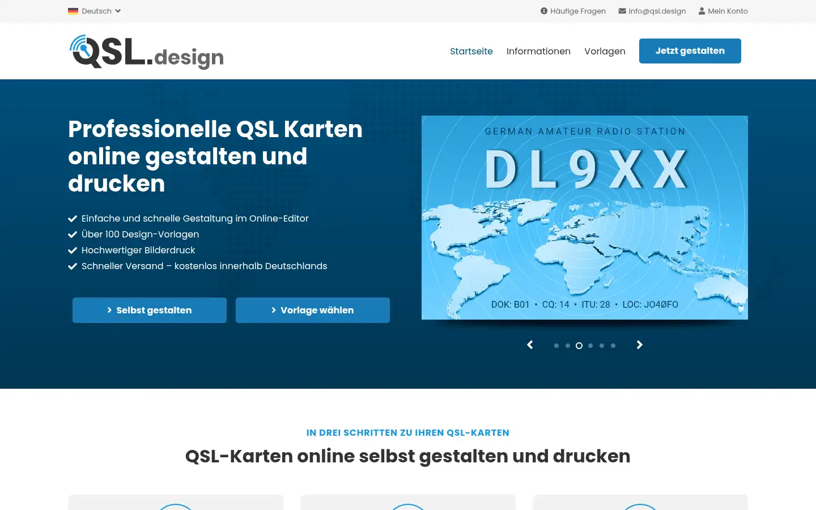Screen dimensions: 816x510
Task: Click the envelope icon in the top bar
Action: tap(622, 11)
